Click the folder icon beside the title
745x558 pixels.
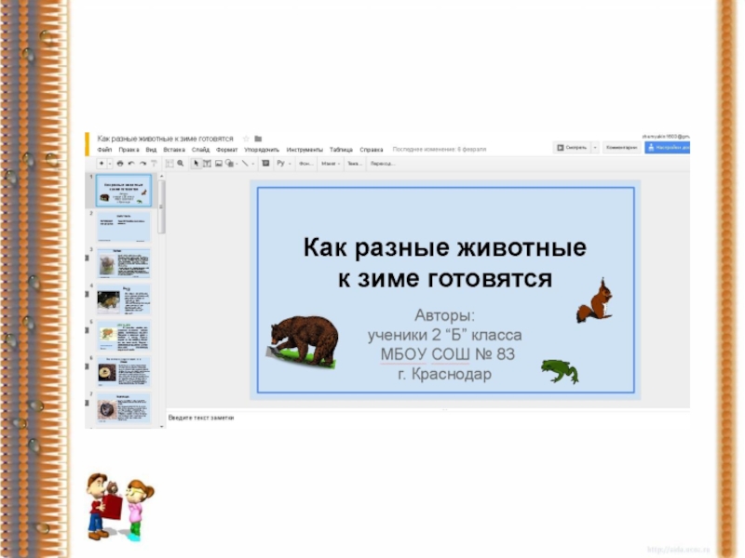click(x=258, y=139)
